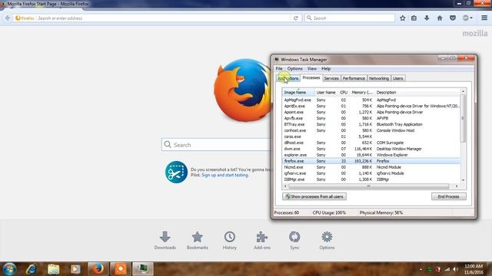Open the bookmarks list clipboard icon
This screenshot has width=492, height=276.
pos(414,18)
